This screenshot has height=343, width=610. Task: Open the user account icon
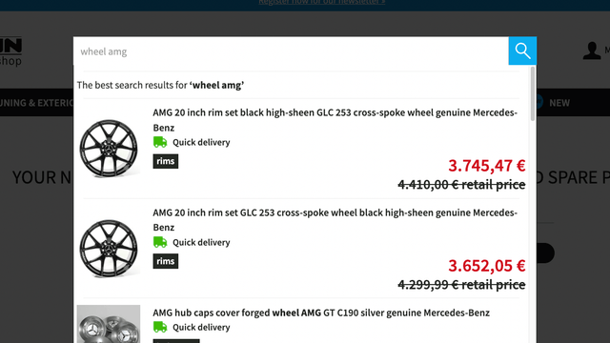point(592,50)
